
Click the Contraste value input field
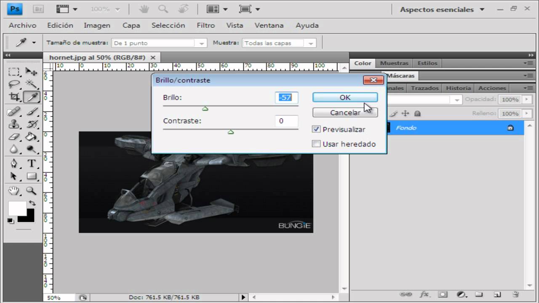[x=286, y=121]
